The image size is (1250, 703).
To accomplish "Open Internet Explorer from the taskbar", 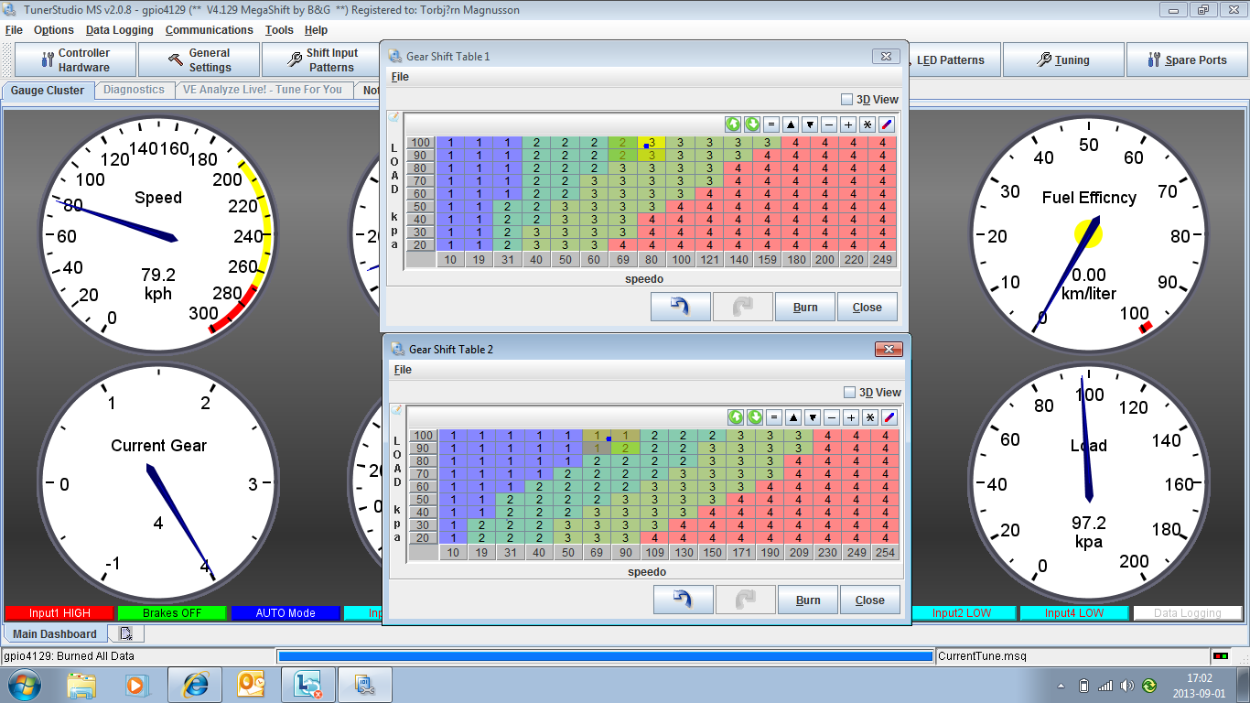I will [194, 685].
